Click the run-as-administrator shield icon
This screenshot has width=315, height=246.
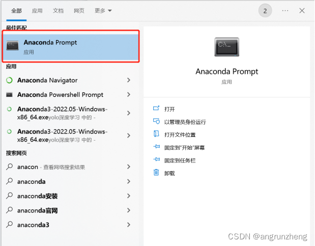(156, 121)
